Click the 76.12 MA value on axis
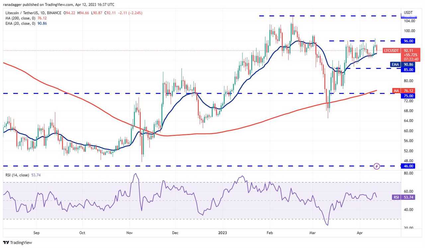 click(408, 90)
